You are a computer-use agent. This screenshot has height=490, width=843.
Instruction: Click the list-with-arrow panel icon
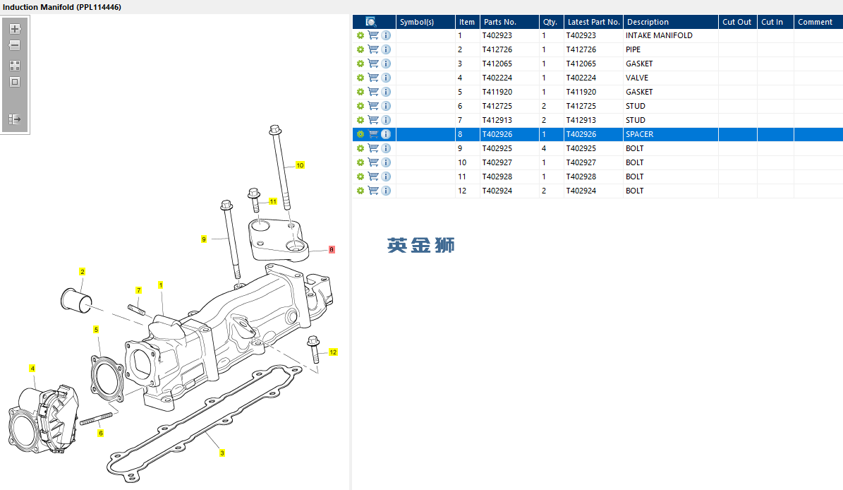15,119
